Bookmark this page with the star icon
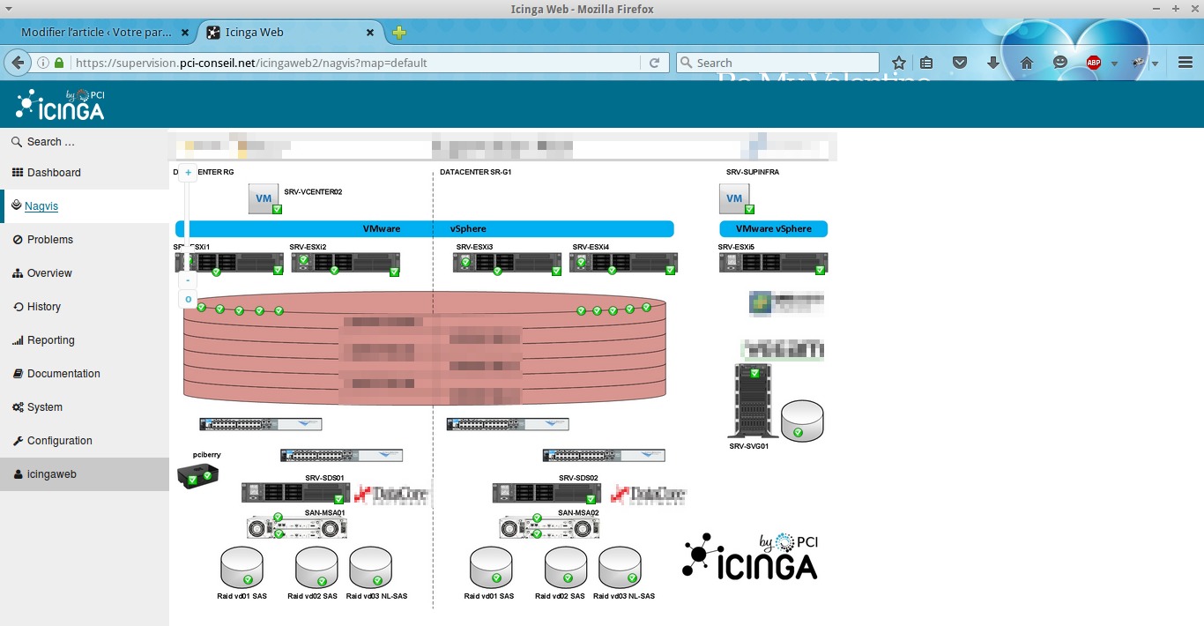Image resolution: width=1204 pixels, height=626 pixels. [x=898, y=63]
